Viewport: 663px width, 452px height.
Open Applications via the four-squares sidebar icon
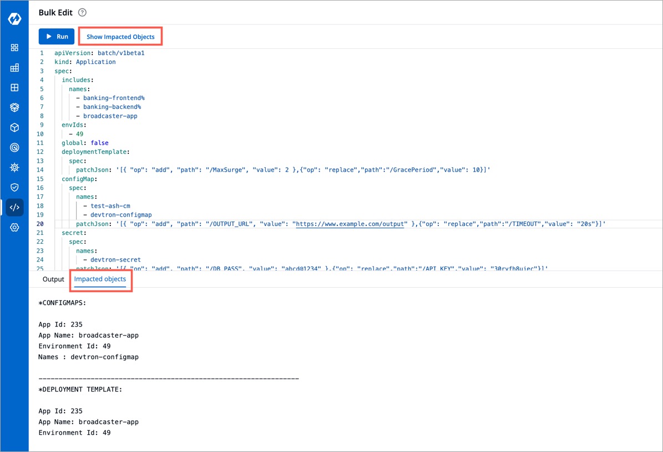tap(14, 48)
